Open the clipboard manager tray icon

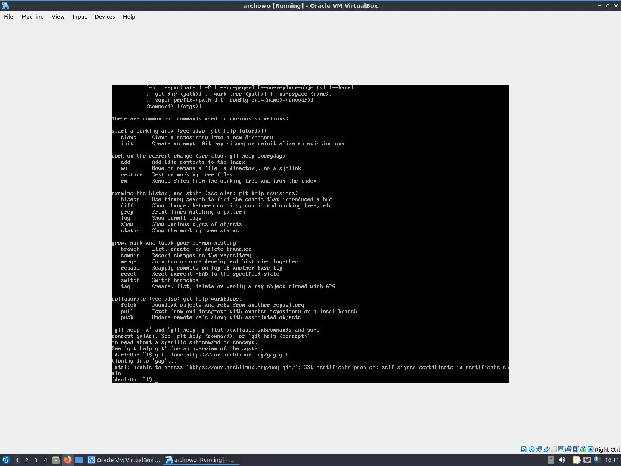click(x=576, y=460)
